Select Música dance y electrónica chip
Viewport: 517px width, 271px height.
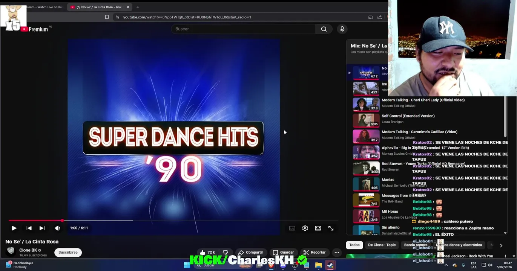(459, 245)
